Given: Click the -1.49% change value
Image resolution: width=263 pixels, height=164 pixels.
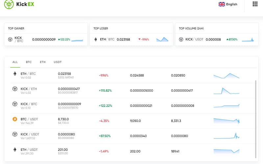Looking at the screenshot, I should (104, 151).
